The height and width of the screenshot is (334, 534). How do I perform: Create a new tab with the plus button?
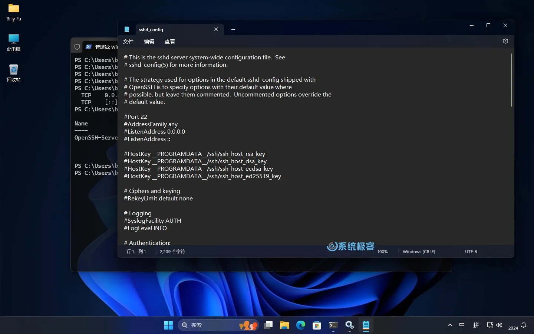[233, 29]
